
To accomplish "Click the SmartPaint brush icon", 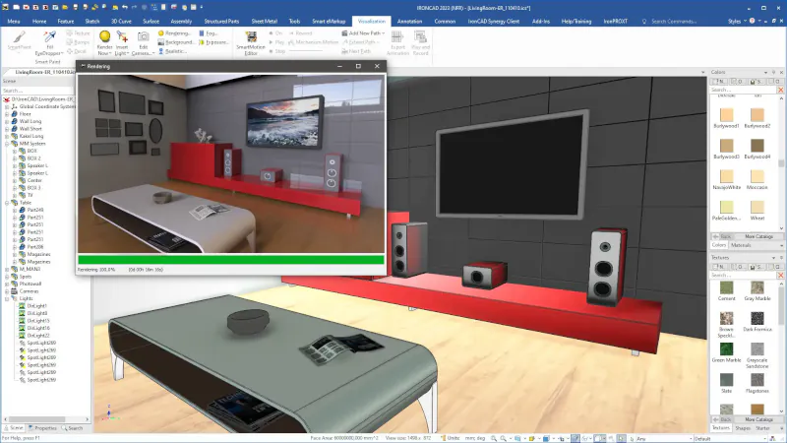I will tap(19, 39).
